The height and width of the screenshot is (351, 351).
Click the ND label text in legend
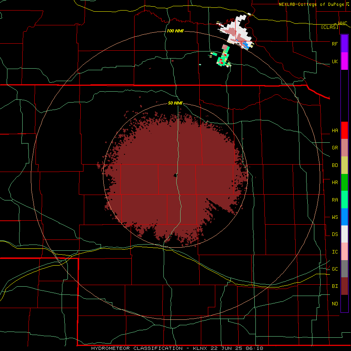pos(335,304)
